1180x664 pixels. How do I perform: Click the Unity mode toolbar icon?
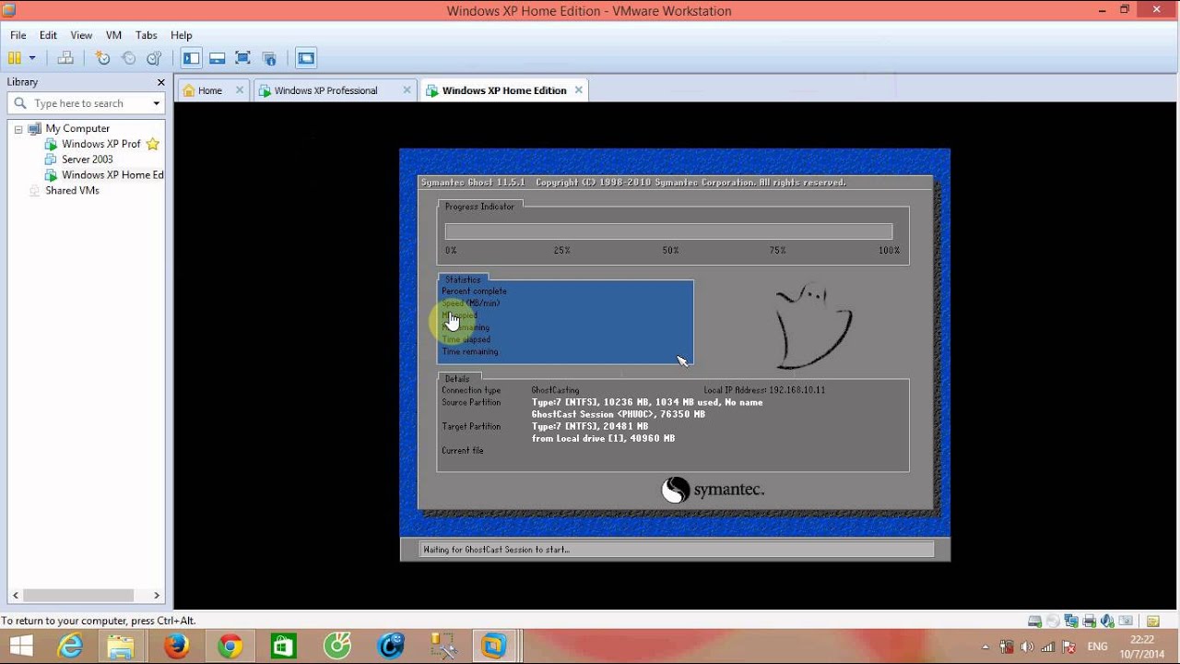coord(268,58)
